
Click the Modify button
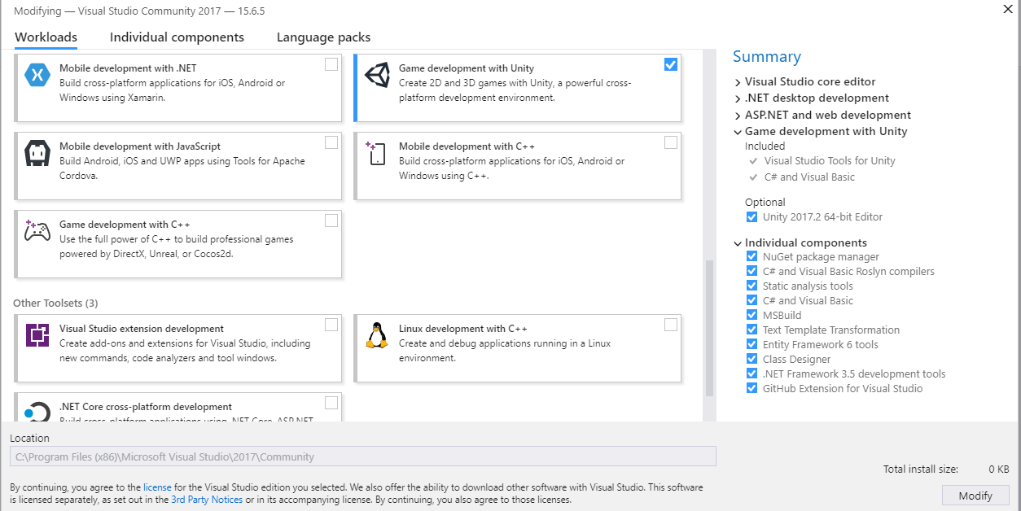pos(975,496)
